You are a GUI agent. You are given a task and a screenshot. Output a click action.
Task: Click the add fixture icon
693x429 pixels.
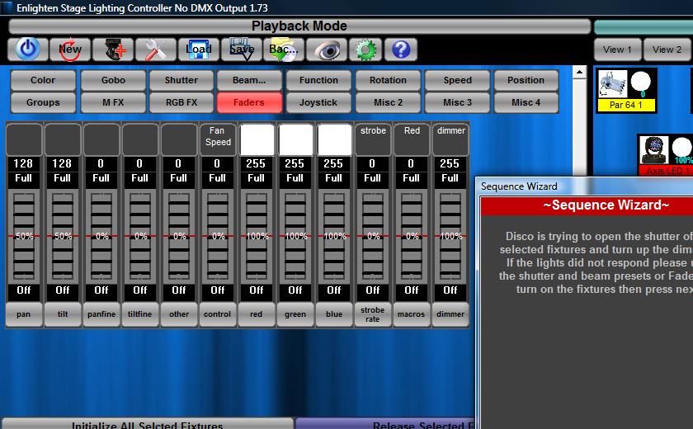(113, 49)
